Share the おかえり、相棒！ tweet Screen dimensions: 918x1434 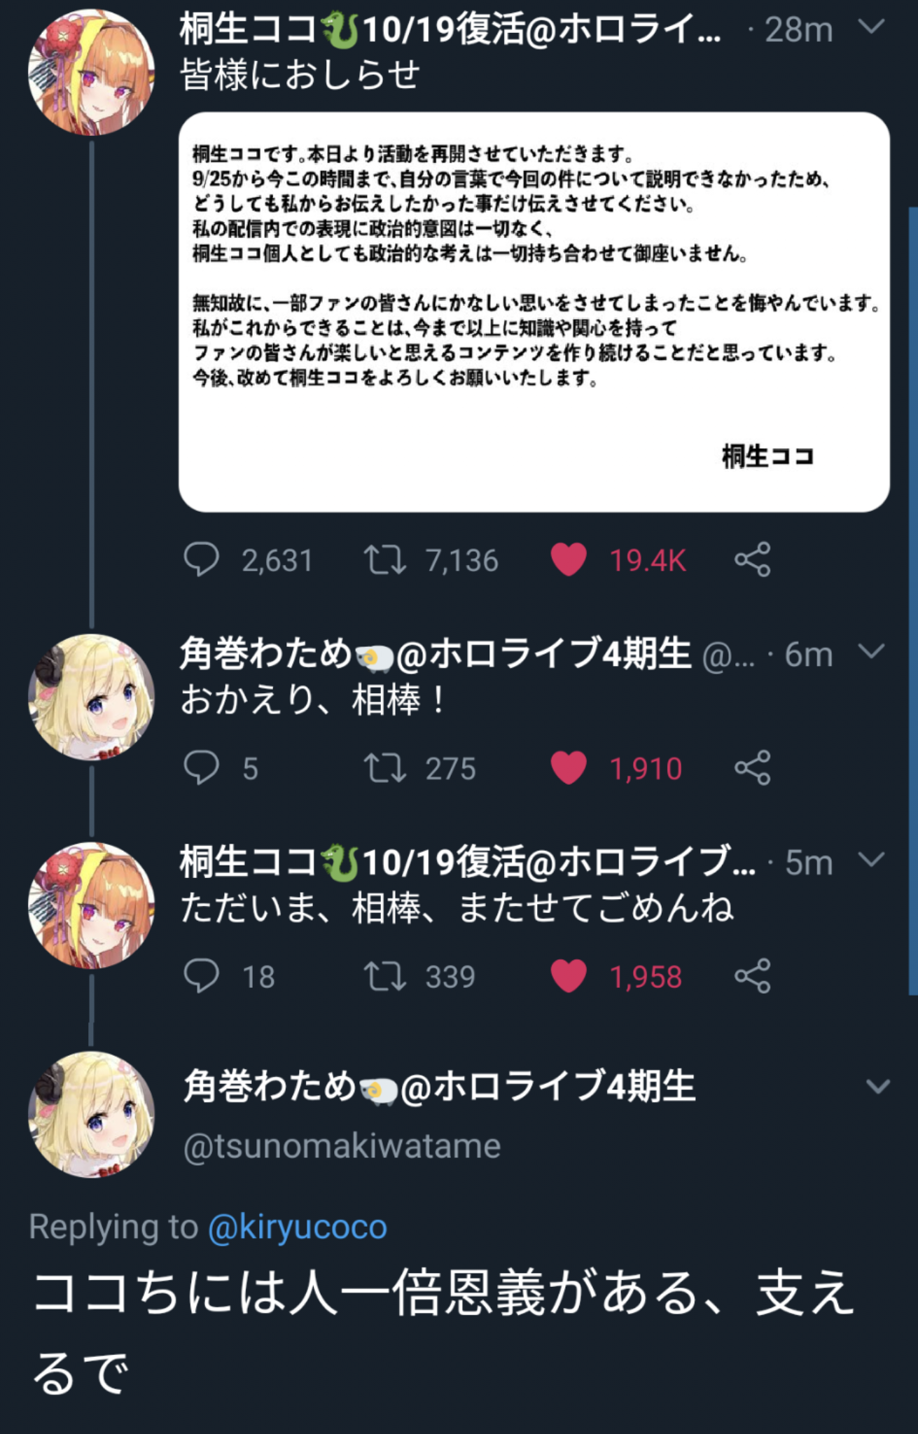pos(753,767)
